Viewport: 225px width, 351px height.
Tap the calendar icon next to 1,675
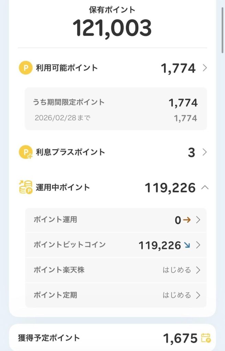[206, 338]
